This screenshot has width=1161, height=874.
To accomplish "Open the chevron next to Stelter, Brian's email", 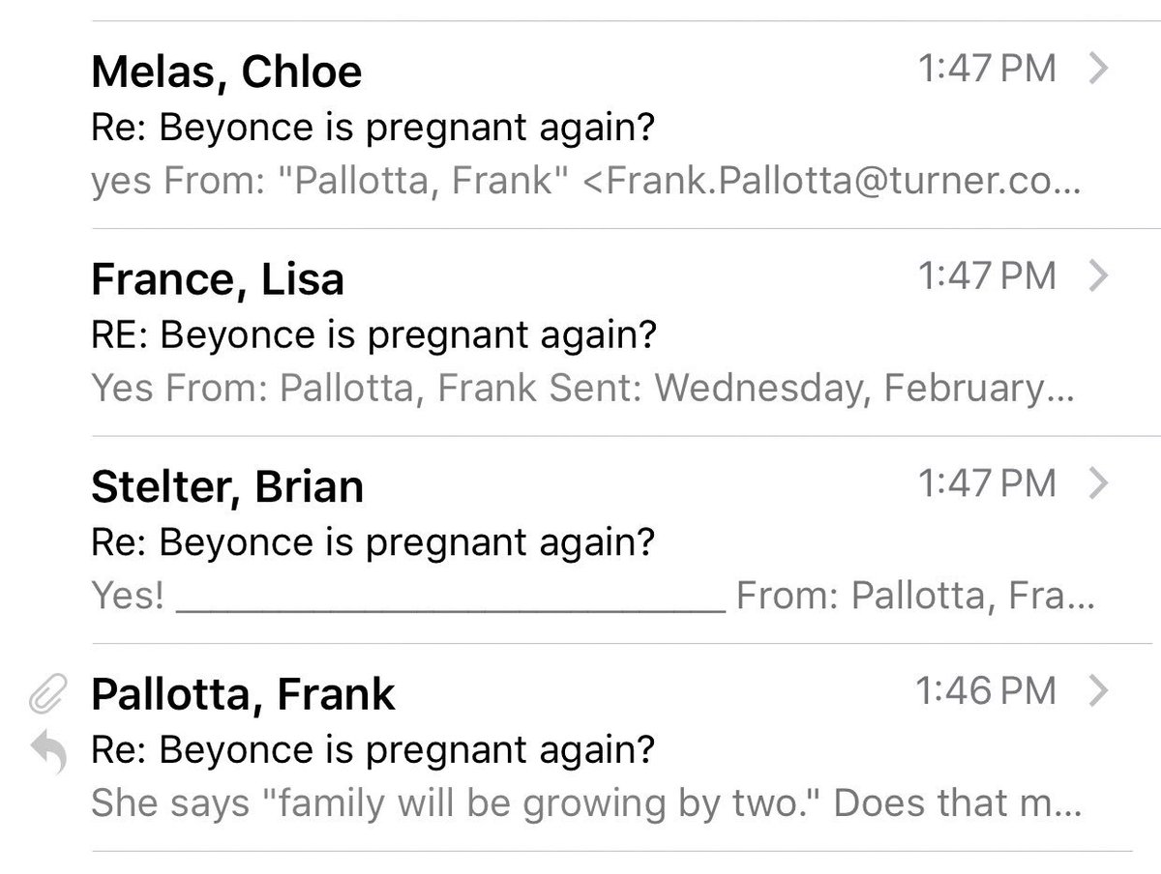I will [1096, 483].
